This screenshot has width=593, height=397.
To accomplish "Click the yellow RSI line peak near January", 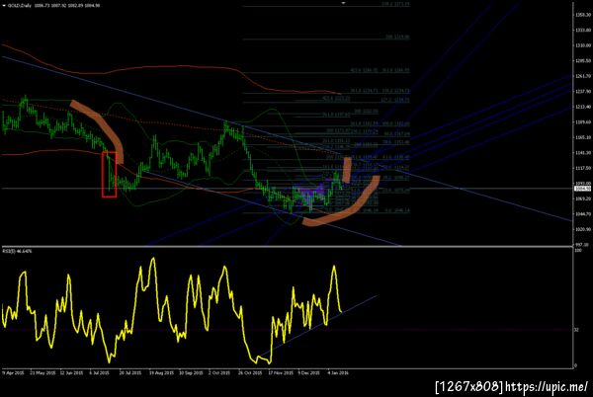I will [x=334, y=267].
